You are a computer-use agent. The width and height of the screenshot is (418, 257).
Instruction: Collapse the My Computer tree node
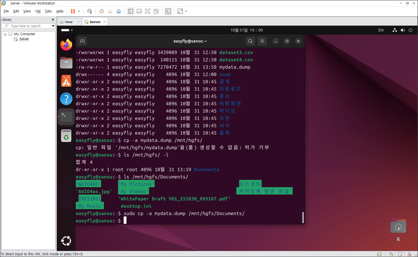[x=5, y=34]
